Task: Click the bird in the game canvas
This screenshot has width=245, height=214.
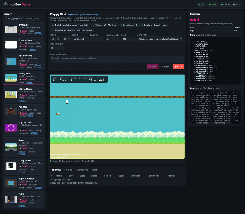Action: (58, 114)
